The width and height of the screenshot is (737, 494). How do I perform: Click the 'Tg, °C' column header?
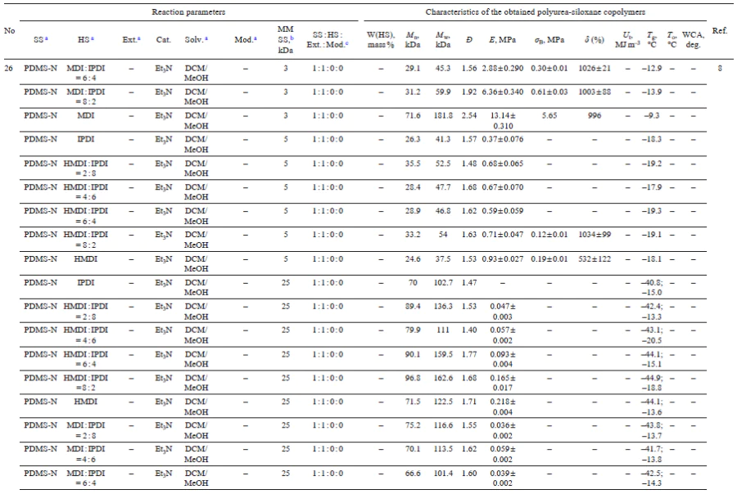[x=652, y=40]
